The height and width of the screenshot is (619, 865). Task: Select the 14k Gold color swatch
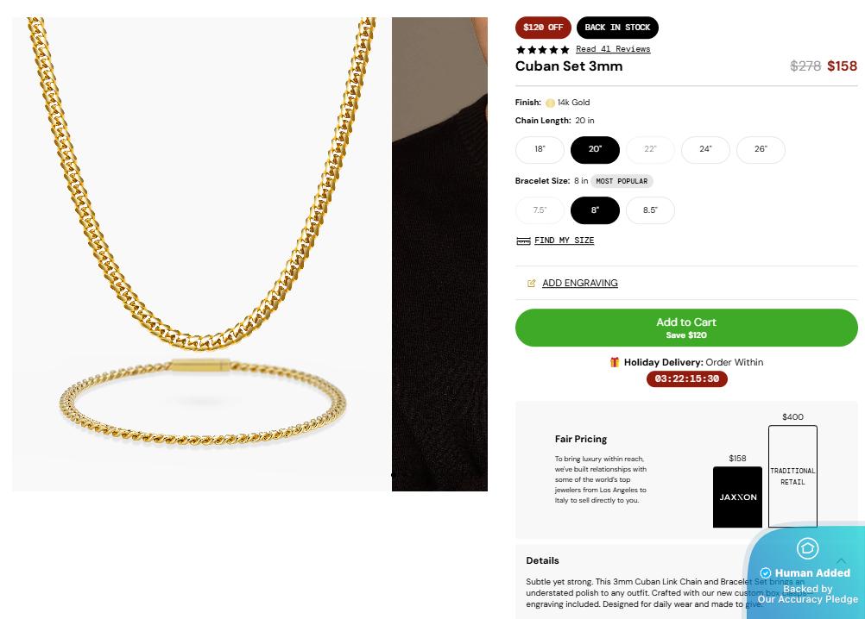point(550,102)
